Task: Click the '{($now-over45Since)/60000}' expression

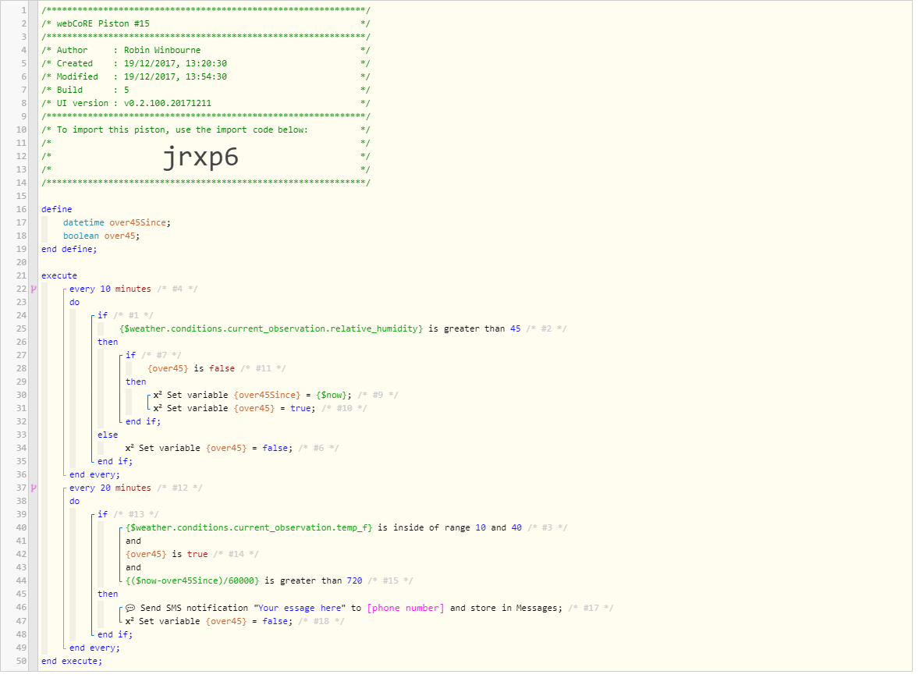Action: pos(192,580)
